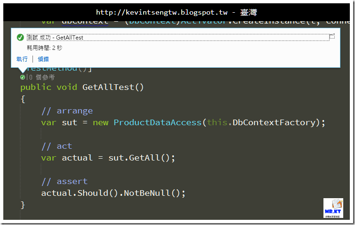355x225 pixels.
Task: Click the // arrange comment
Action: 67,111
